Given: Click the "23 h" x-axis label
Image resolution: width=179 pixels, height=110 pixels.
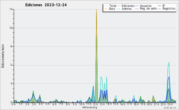Looking at the screenshot, I should coord(170,104).
